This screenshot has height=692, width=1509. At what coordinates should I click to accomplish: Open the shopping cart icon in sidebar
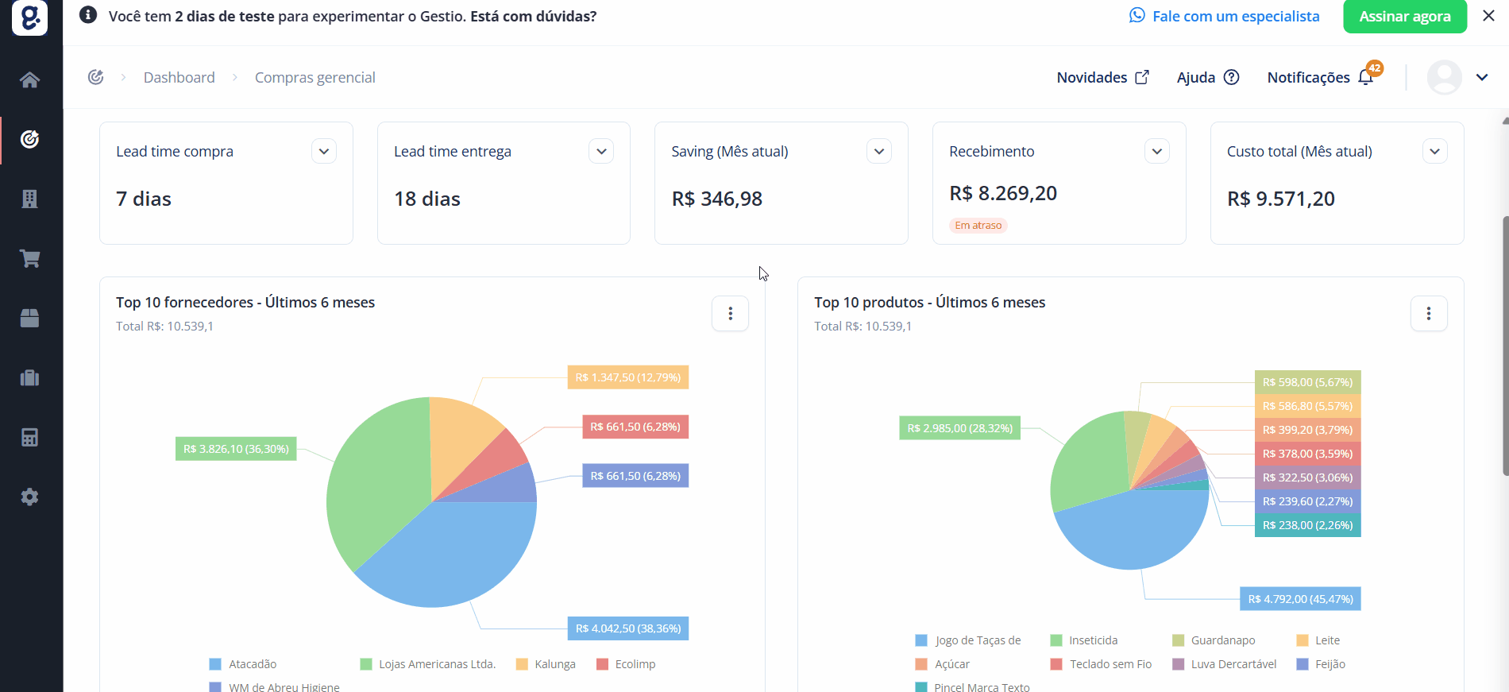coord(29,258)
